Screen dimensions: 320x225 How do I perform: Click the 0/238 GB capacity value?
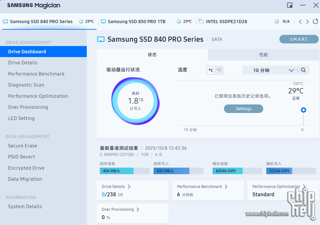click(112, 194)
